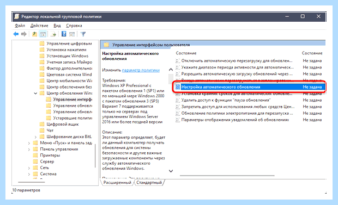
Task: Click the folder icon of Установщик Windows
Action: pos(42,56)
